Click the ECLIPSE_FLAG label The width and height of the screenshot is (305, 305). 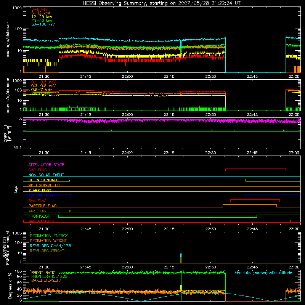[42, 196]
